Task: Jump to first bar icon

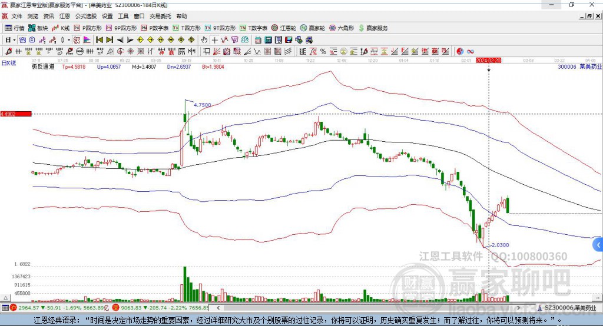Action: coord(99,40)
